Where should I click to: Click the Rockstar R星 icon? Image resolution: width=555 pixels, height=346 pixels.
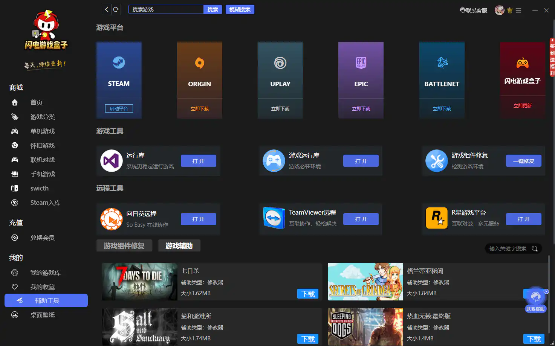click(x=437, y=218)
